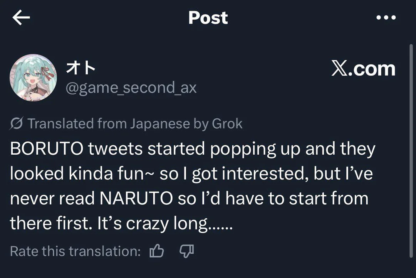Rate translation with thumbs up
Image resolution: width=416 pixels, height=278 pixels.
pyautogui.click(x=156, y=251)
